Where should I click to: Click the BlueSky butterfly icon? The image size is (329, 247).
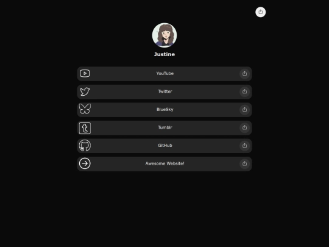85,109
